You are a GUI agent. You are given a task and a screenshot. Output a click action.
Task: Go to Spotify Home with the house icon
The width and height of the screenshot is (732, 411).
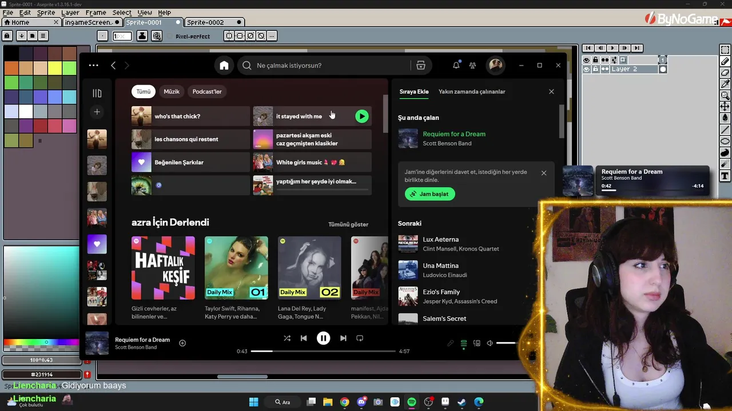click(x=224, y=65)
